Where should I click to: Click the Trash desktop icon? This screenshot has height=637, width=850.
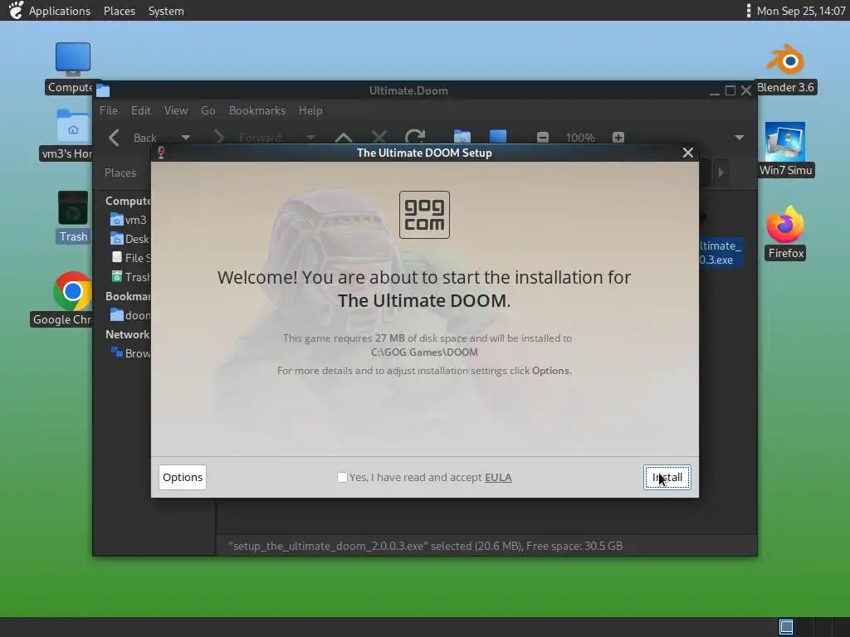coord(73,208)
